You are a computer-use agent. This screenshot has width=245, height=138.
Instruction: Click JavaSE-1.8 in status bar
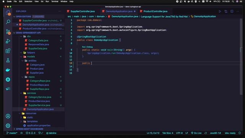215,133
